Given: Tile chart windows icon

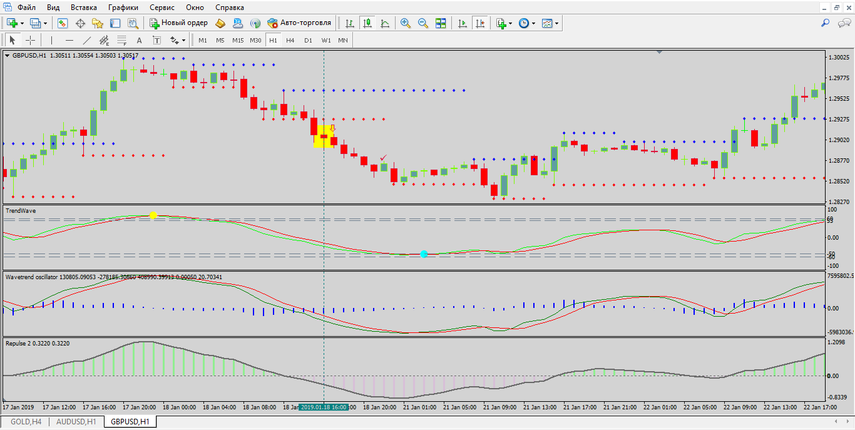Looking at the screenshot, I should pyautogui.click(x=441, y=23).
